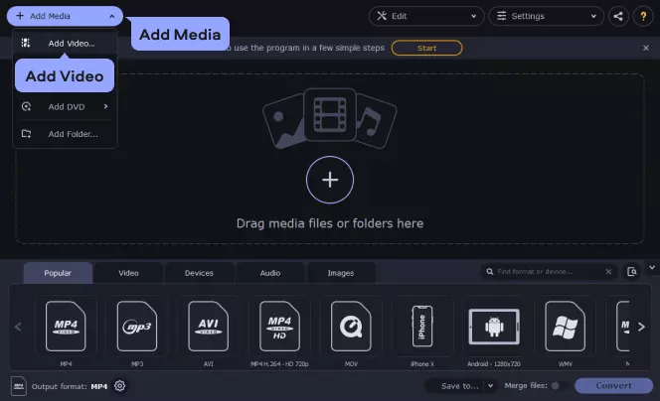
Task: Open the Images tab
Action: (341, 273)
